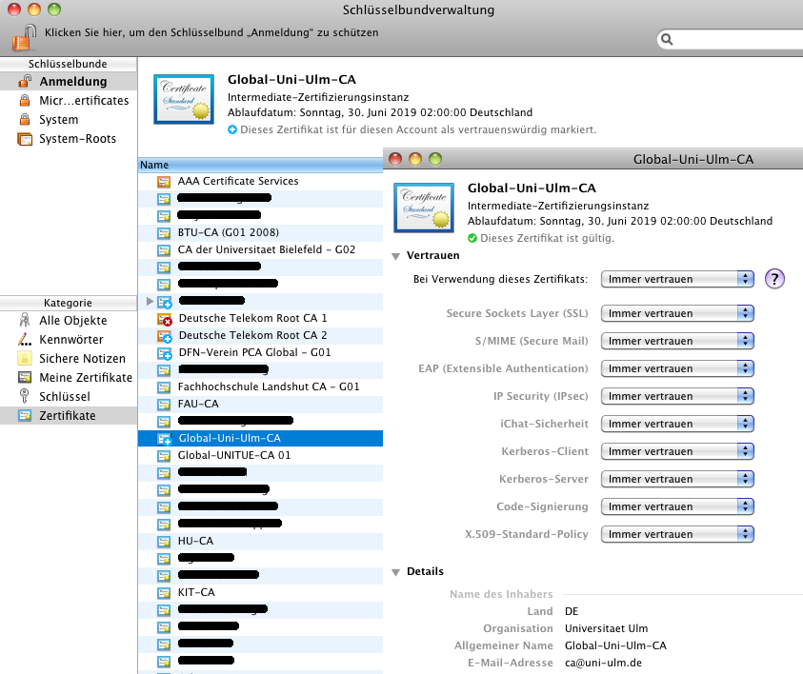Click the magnifier icon in search field
Screen dimensions: 803x674
(667, 39)
